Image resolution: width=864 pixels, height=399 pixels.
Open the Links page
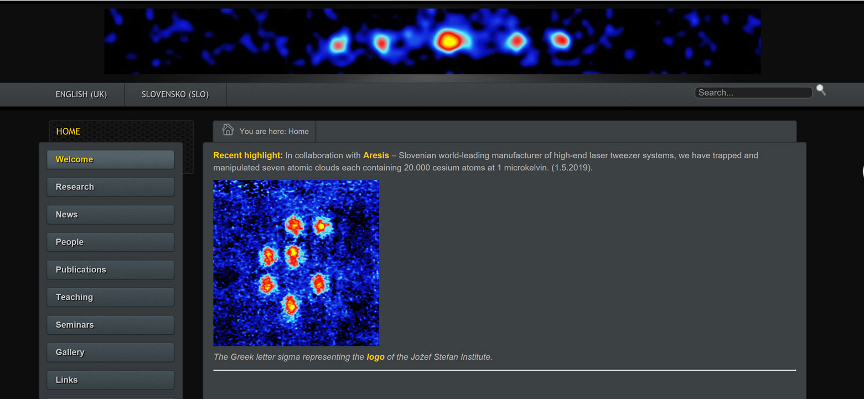[111, 380]
